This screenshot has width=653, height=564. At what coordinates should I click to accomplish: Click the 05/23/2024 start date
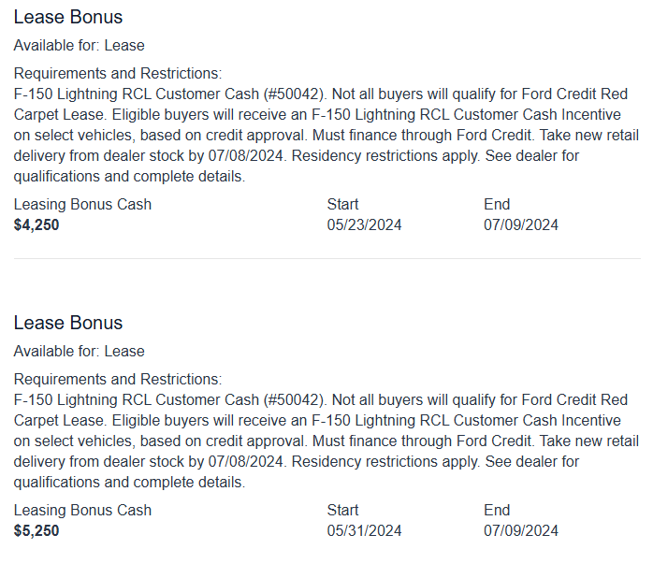point(364,225)
